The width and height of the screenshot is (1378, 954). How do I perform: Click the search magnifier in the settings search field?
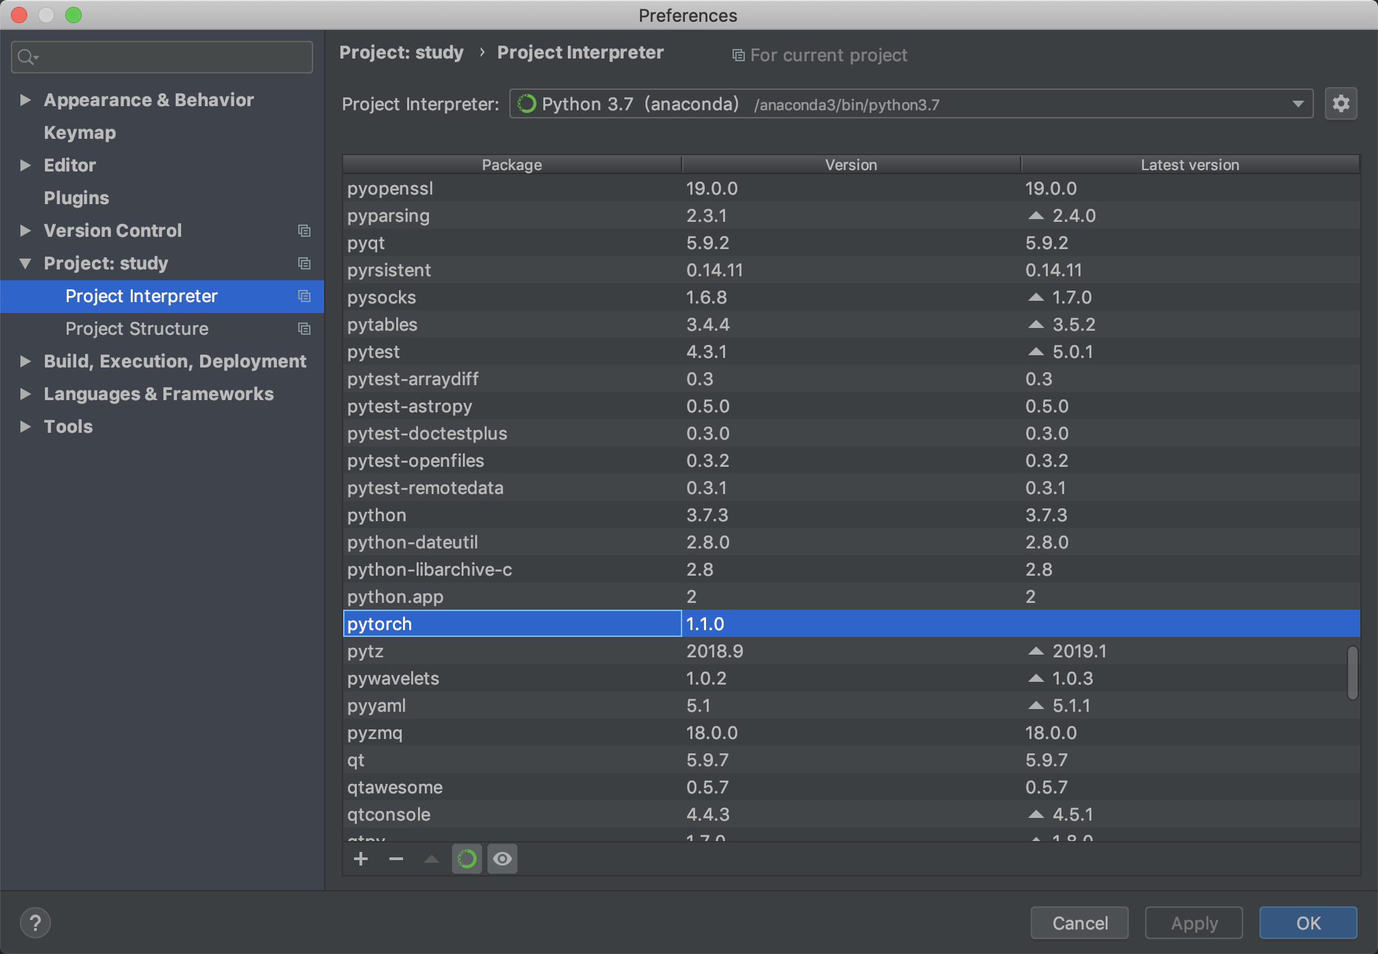point(29,56)
